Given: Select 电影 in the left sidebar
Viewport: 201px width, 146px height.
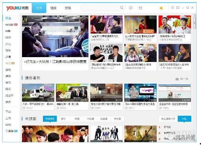Looking at the screenshot, I should pos(8,31).
